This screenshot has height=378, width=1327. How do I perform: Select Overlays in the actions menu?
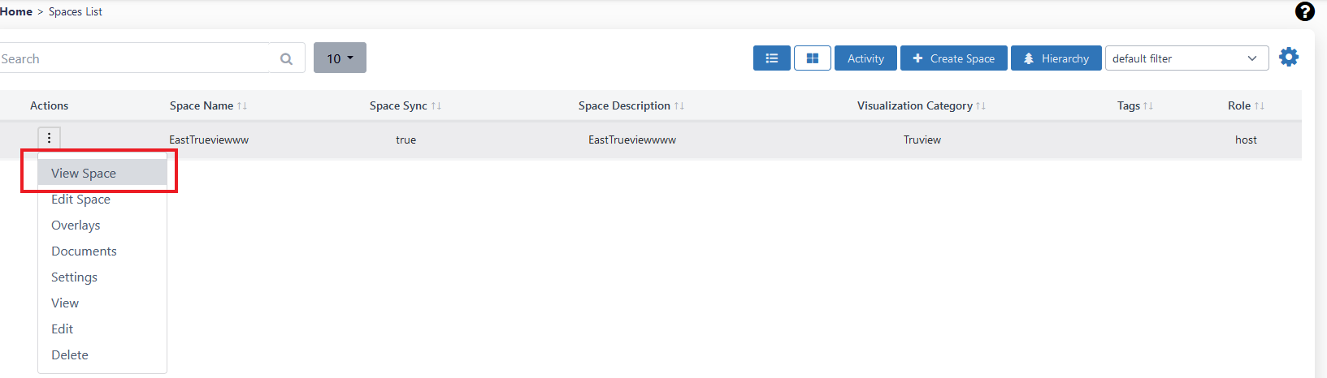pos(102,225)
